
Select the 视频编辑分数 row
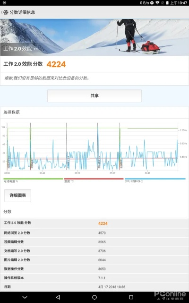click(x=94, y=242)
